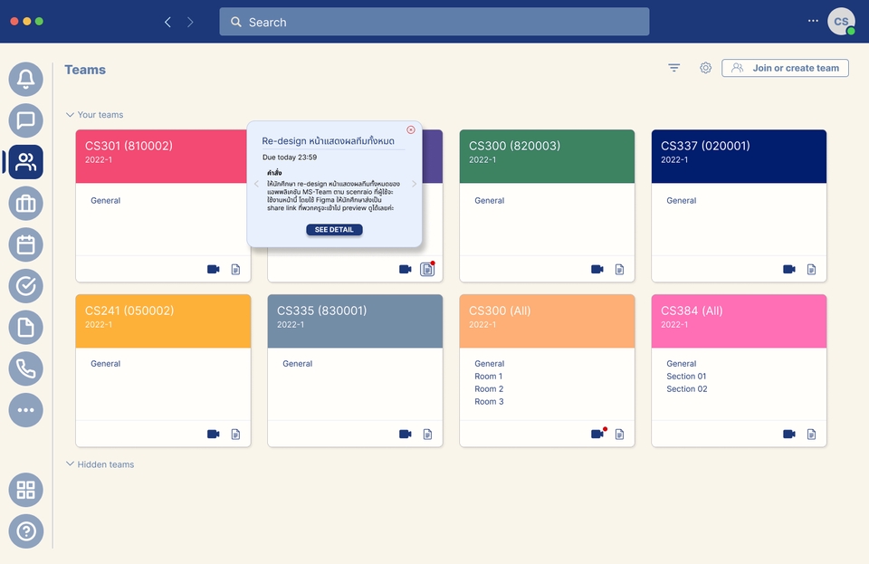The height and width of the screenshot is (564, 869).
Task: Click the SEE DETAIL button
Action: point(334,229)
